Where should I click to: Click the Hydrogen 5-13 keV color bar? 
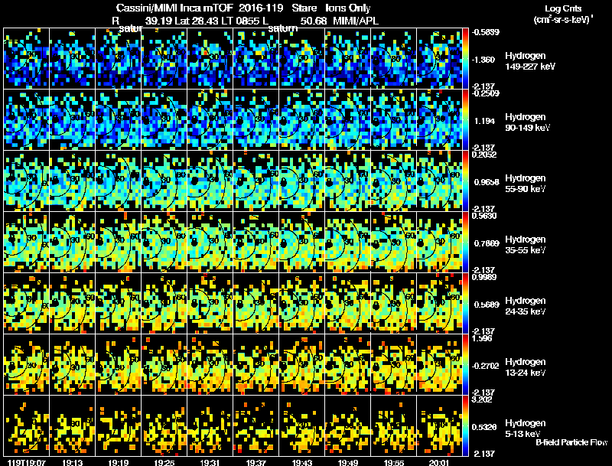tap(465, 426)
